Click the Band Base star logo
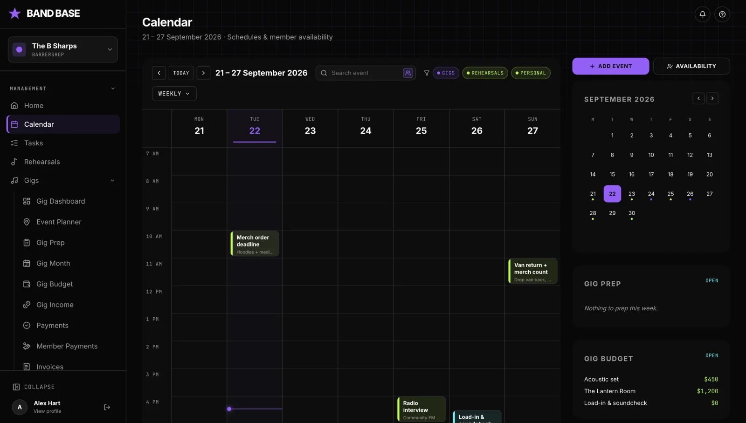The width and height of the screenshot is (746, 423). coord(15,13)
